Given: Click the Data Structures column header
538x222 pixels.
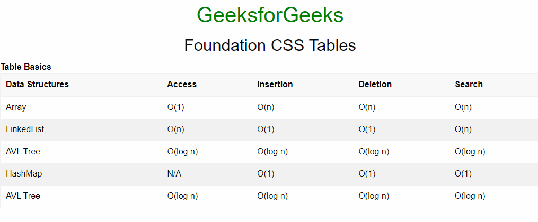Looking at the screenshot, I should [x=37, y=85].
